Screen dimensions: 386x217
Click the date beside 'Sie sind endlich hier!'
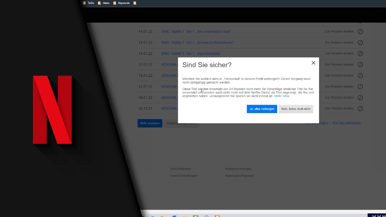point(145,32)
